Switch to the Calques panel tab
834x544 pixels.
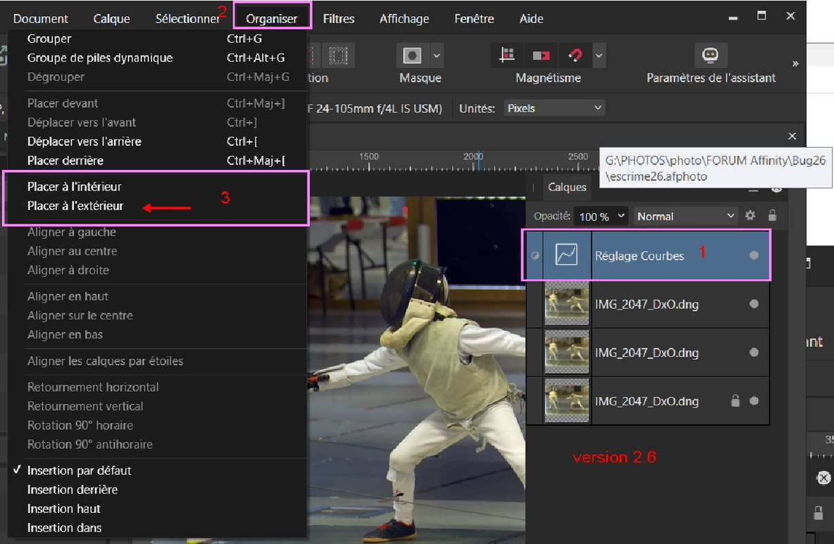coord(567,187)
